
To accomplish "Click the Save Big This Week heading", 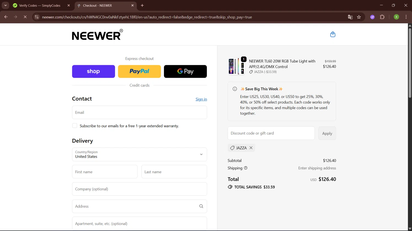I will click(x=261, y=89).
